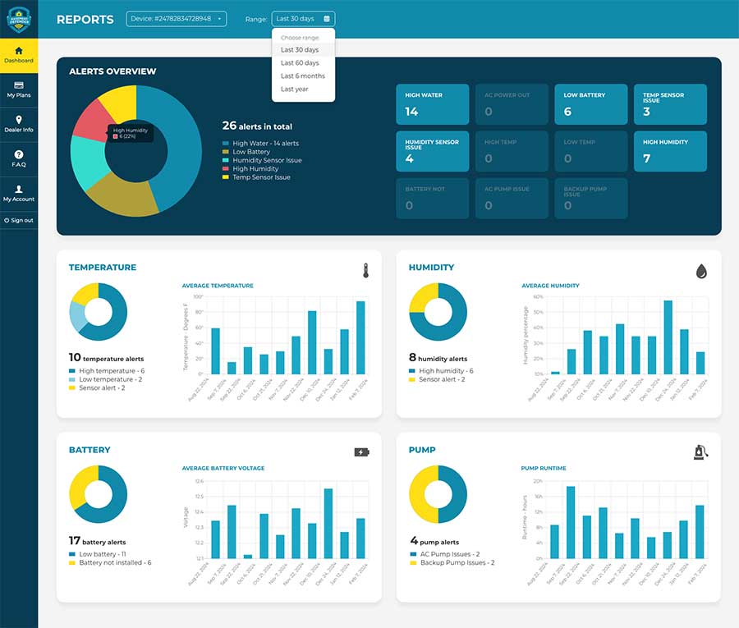This screenshot has width=739, height=628.
Task: Open the Dashboard home icon
Action: coord(19,50)
